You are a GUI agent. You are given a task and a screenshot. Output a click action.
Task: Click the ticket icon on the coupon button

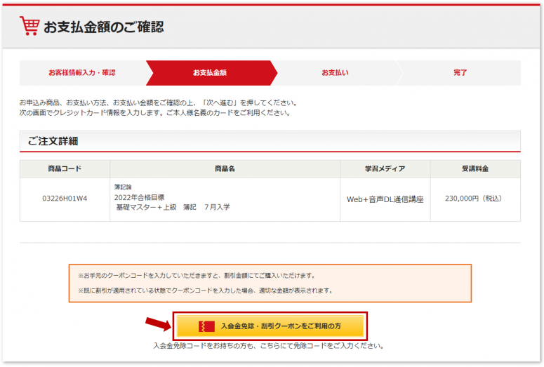coord(206,326)
